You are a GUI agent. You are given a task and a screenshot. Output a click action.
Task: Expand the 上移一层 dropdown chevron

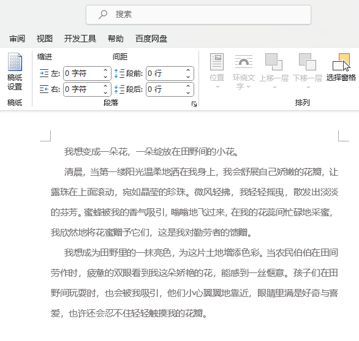274,87
